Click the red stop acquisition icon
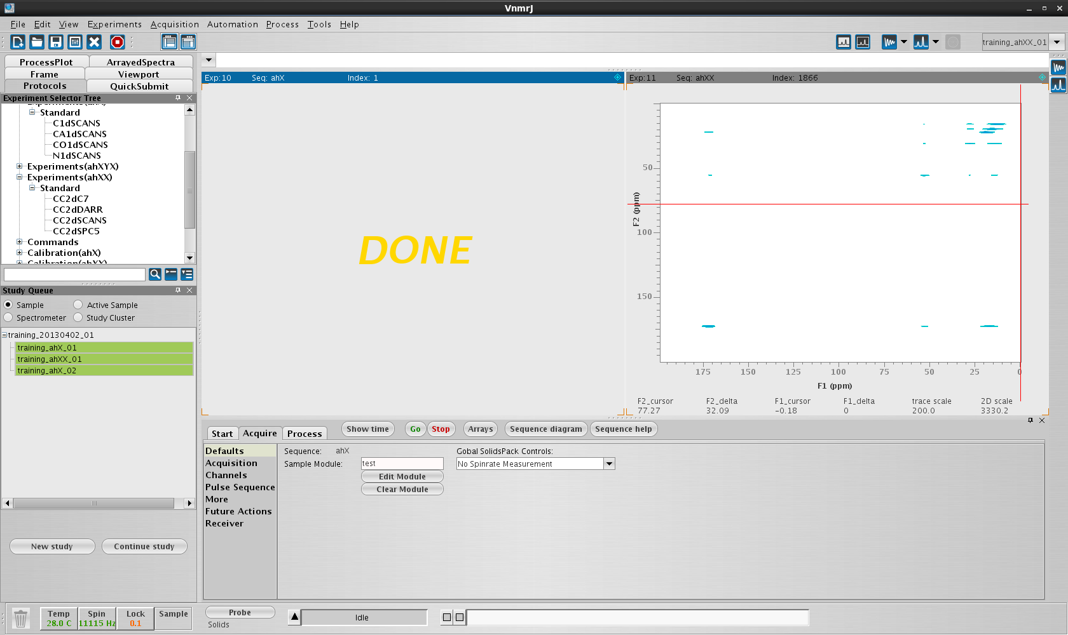The image size is (1068, 635). [x=117, y=42]
